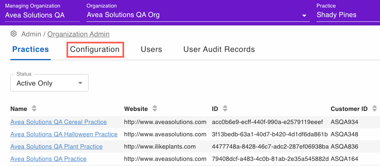Image resolution: width=380 pixels, height=166 pixels.
Task: Open Avea Solutions QA Halloween Practice
Action: coord(64,134)
